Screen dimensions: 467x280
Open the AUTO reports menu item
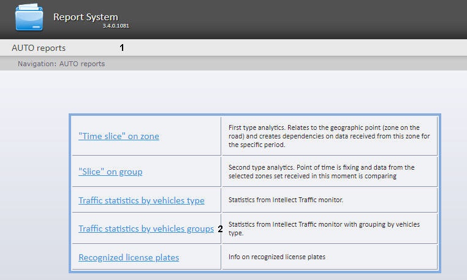coord(39,48)
